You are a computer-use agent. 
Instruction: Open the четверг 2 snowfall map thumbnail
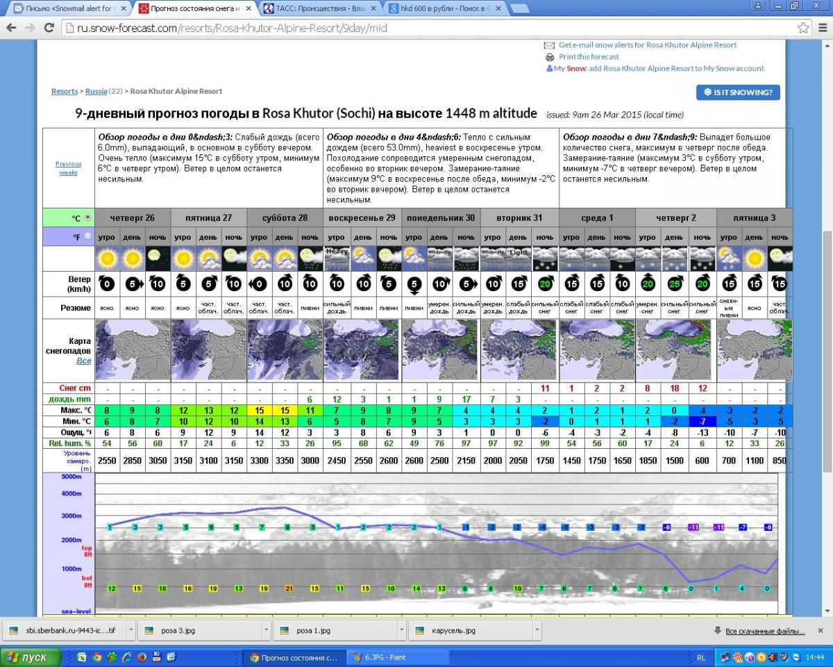[674, 349]
